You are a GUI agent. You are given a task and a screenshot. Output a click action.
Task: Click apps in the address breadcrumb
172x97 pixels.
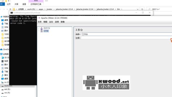click(41, 9)
